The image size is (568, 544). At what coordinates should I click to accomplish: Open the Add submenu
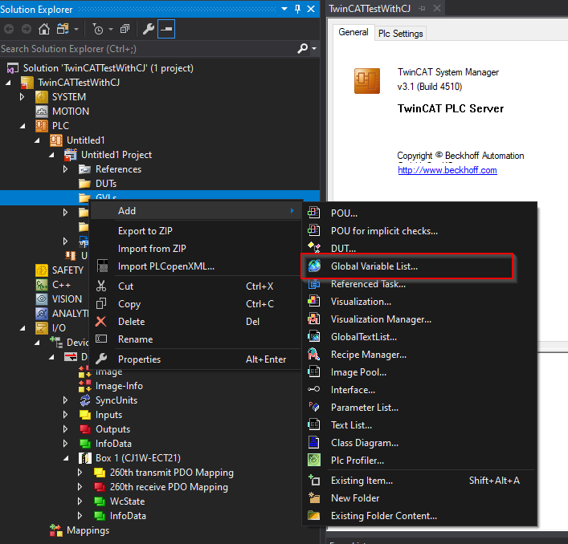[195, 211]
